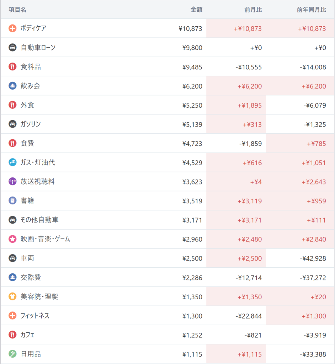
Task: Click the カフェ item name
Action: [27, 335]
